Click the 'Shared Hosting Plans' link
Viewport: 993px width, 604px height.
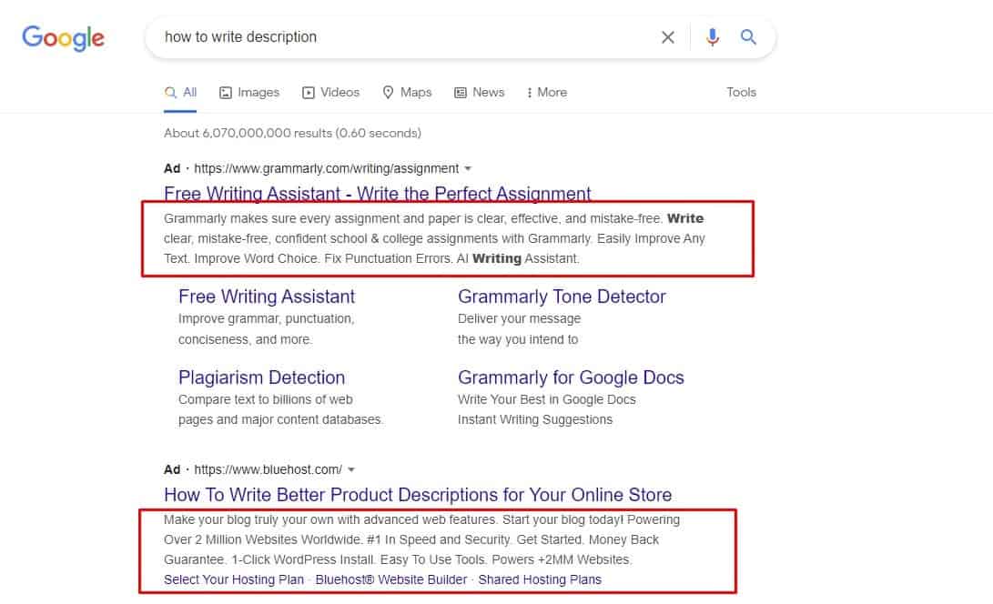[541, 579]
